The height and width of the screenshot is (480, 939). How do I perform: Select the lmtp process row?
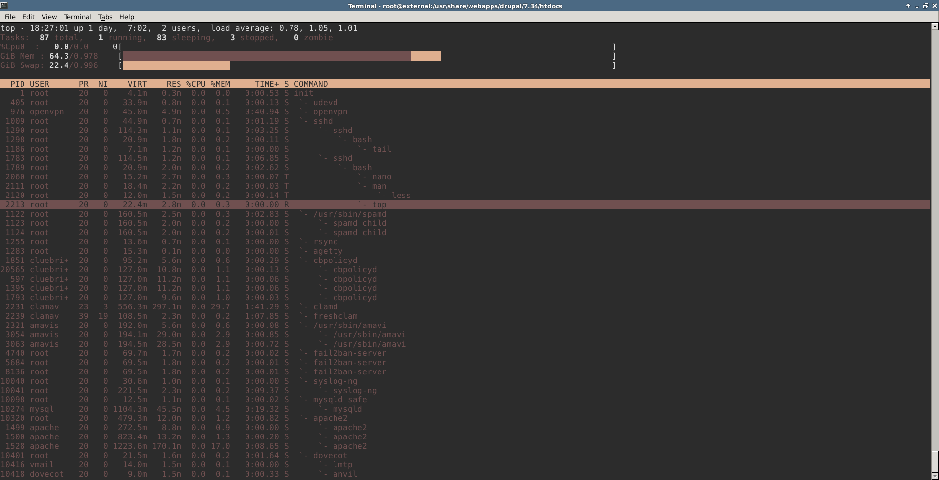(x=465, y=465)
